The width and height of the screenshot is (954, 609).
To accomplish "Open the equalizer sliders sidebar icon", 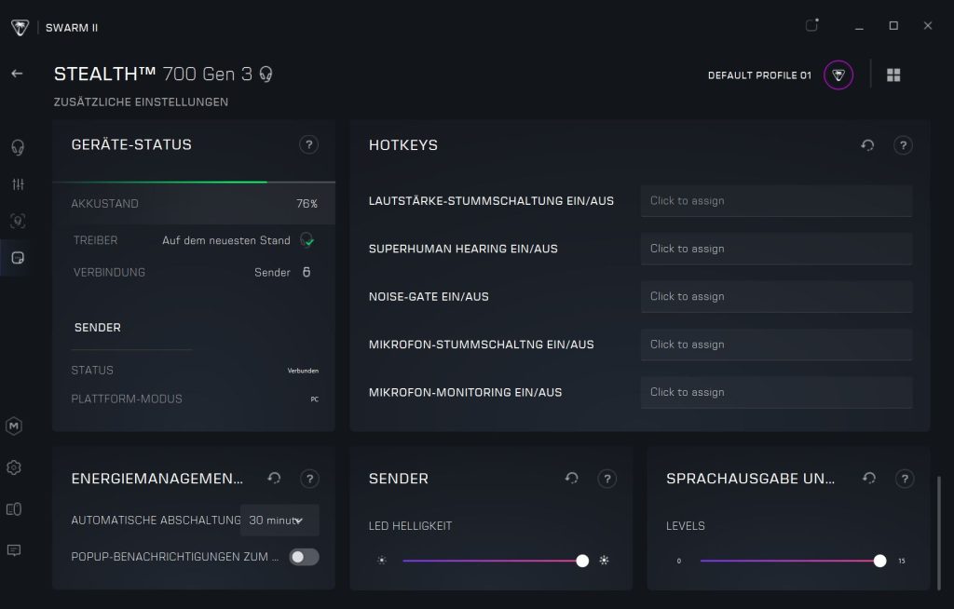I will (17, 184).
